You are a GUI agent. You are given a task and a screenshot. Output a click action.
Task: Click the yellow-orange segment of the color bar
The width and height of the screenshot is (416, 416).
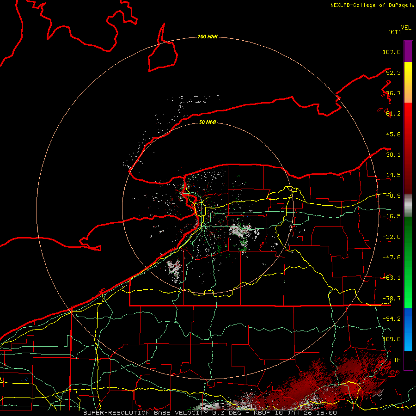pyautogui.click(x=408, y=82)
